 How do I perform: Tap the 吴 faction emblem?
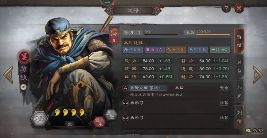[24, 57]
